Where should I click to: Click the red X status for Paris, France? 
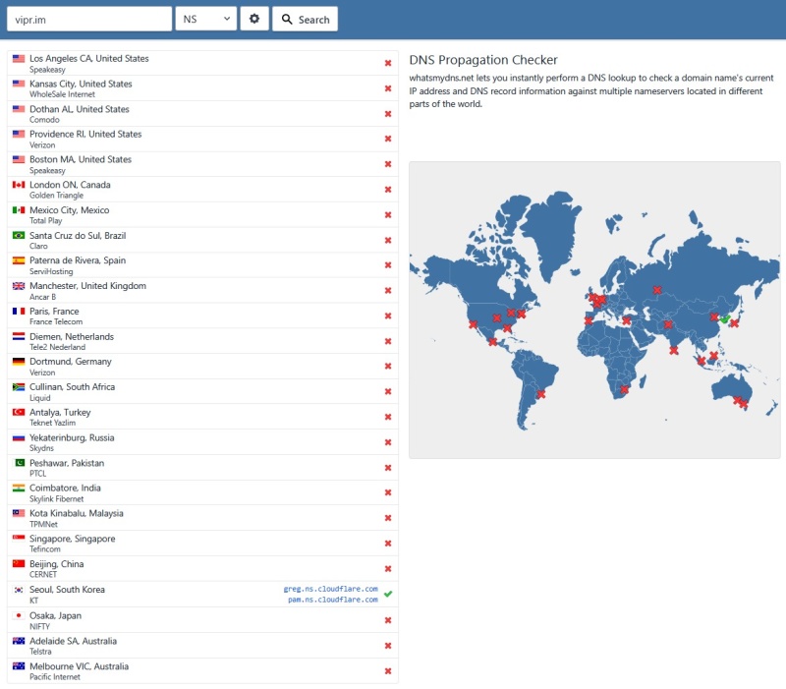(388, 316)
